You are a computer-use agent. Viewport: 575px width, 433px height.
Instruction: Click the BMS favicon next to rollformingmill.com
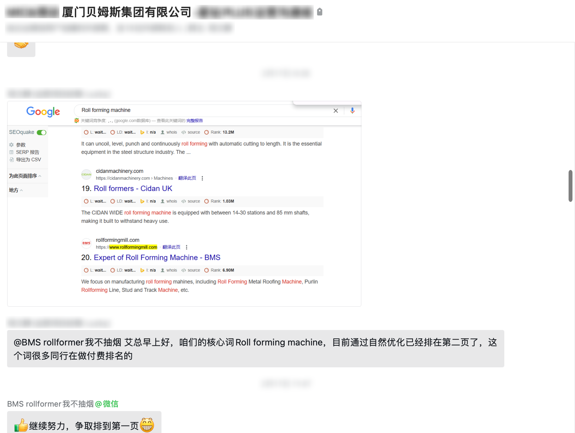click(86, 243)
